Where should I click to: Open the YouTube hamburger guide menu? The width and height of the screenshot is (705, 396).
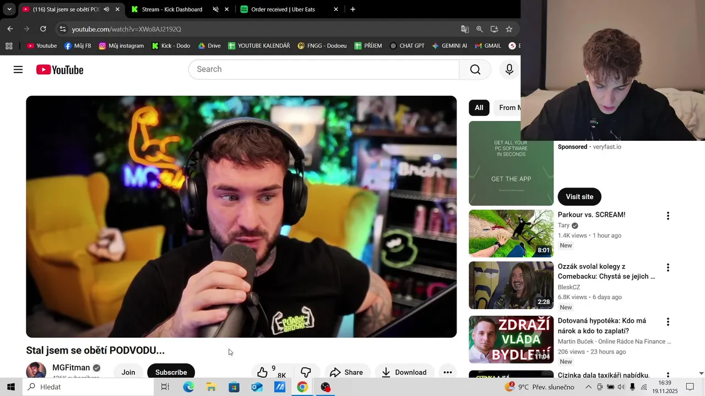tap(18, 69)
